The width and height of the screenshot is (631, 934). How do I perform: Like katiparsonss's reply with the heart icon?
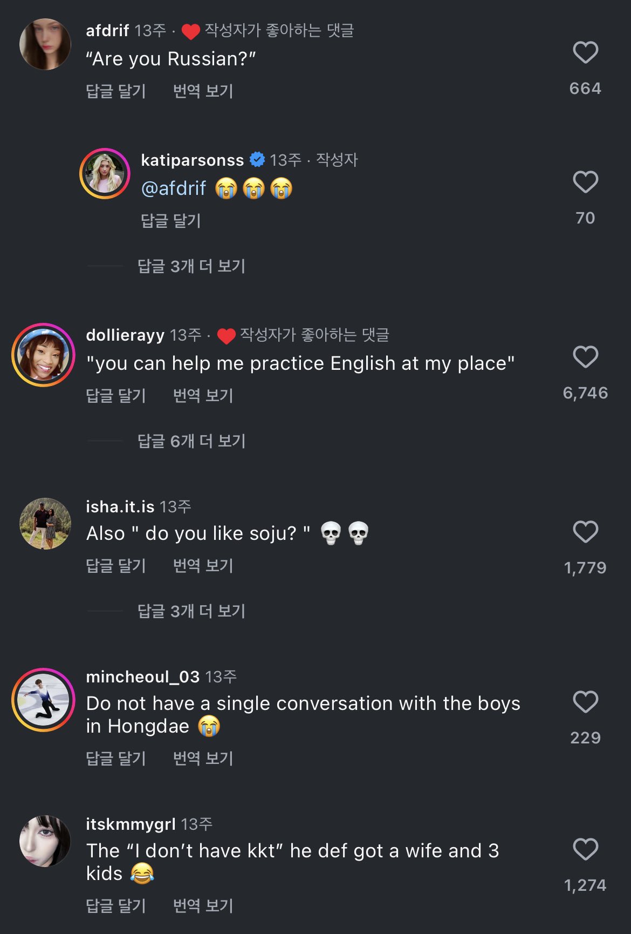tap(585, 182)
